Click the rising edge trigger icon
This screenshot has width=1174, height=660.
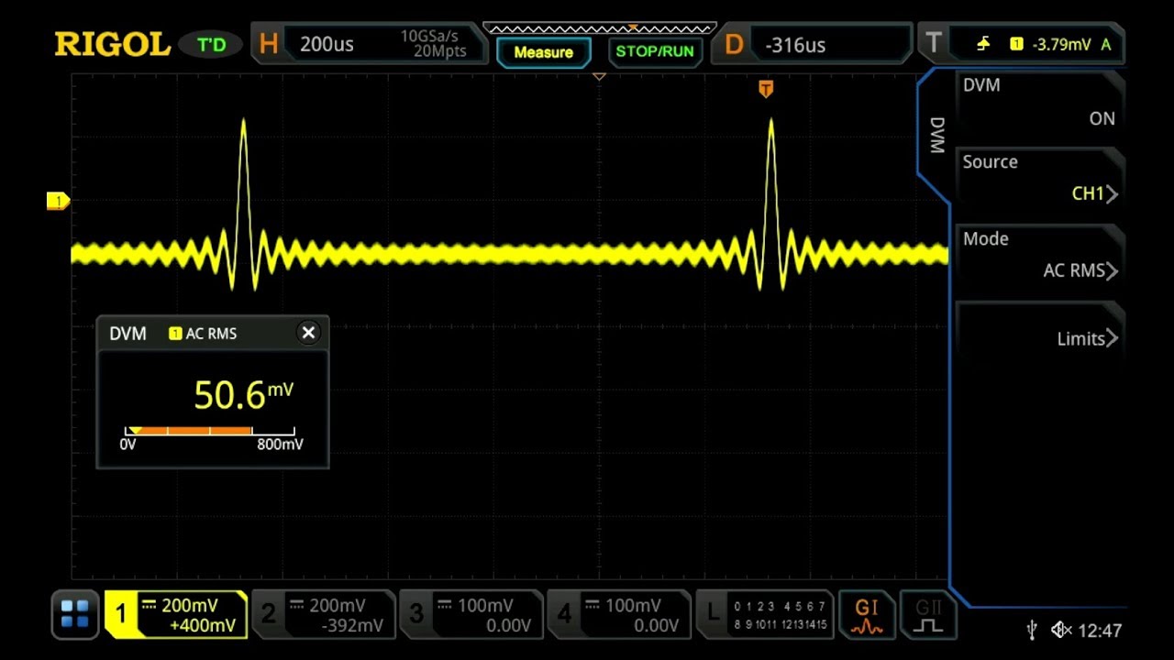click(x=984, y=43)
